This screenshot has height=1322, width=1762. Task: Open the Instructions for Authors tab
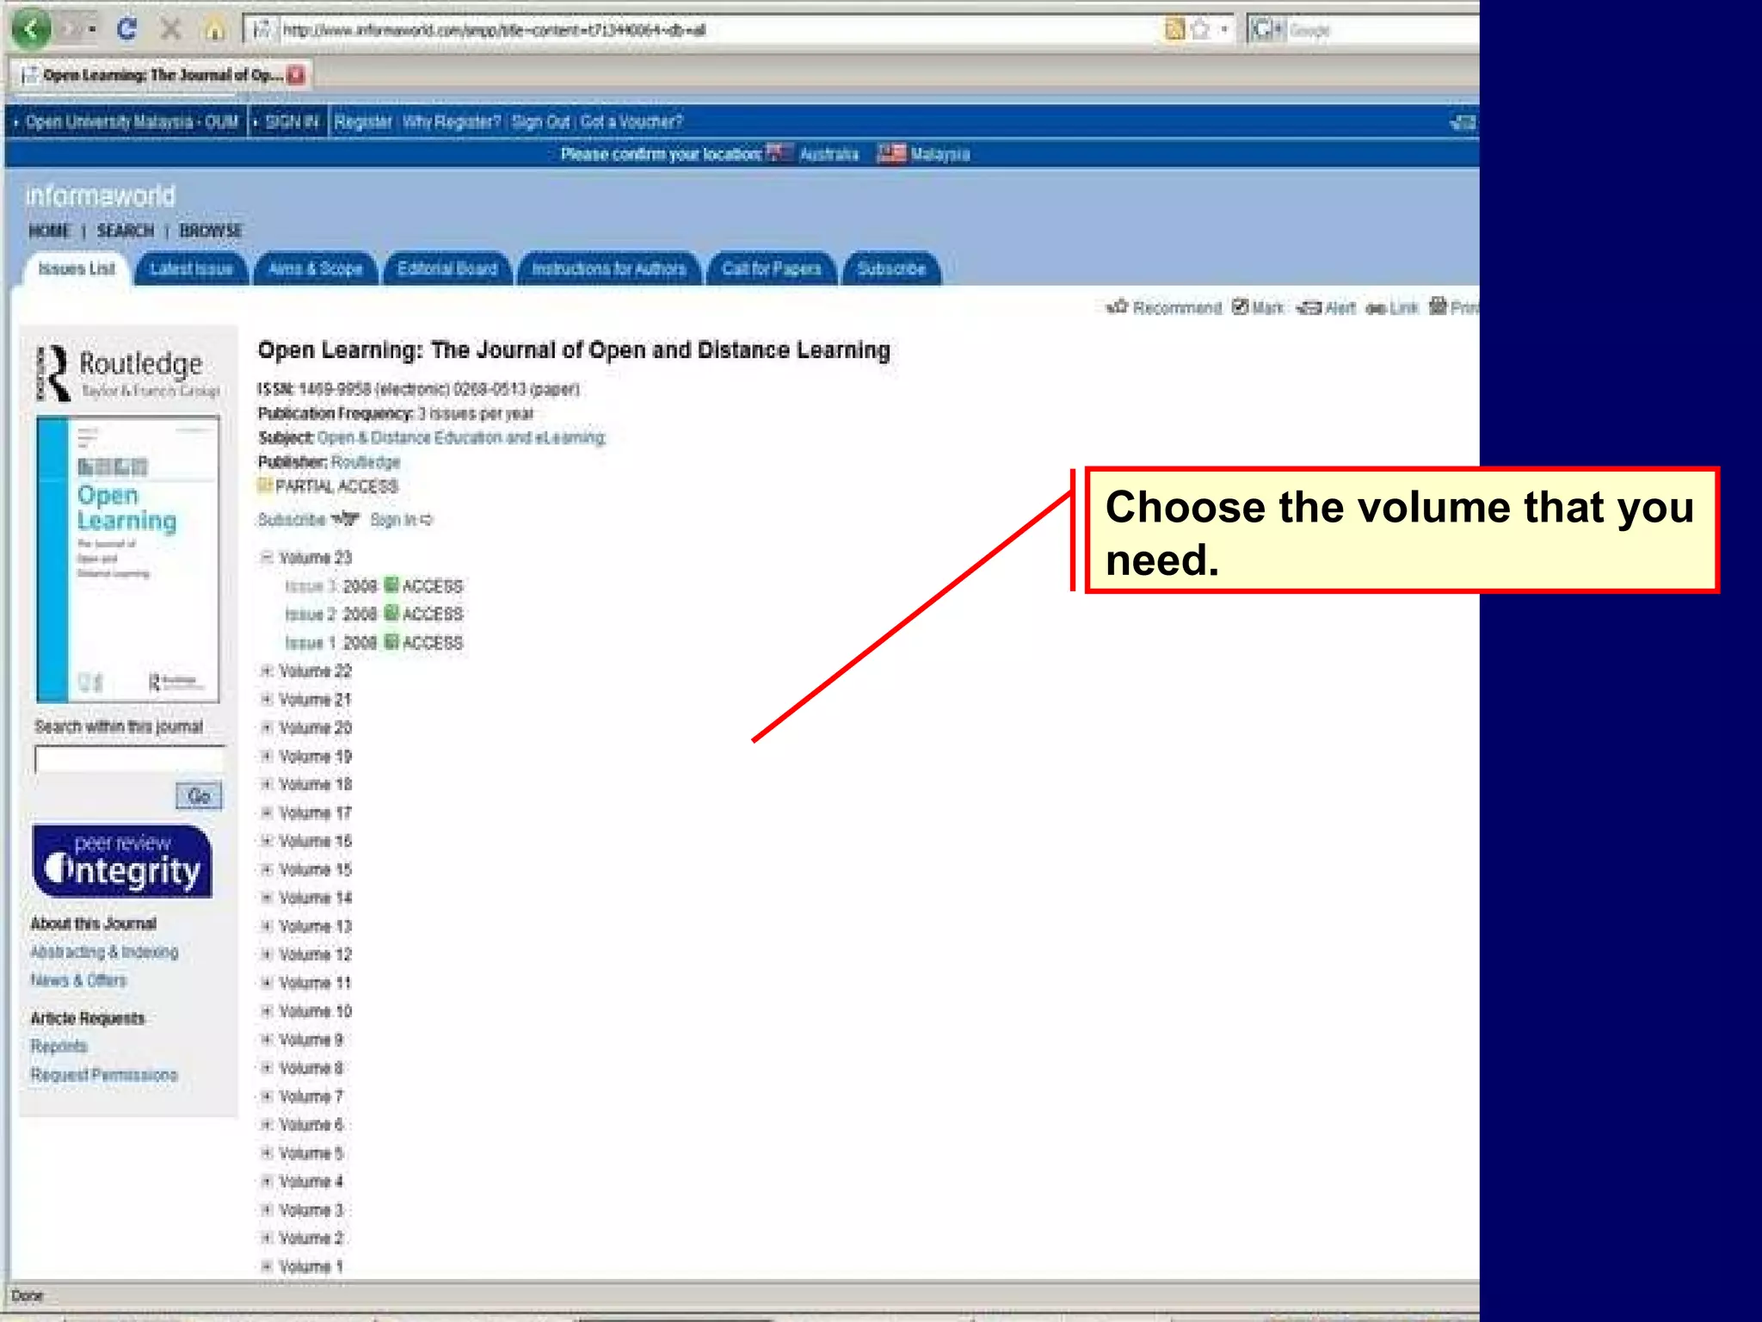[x=609, y=269]
